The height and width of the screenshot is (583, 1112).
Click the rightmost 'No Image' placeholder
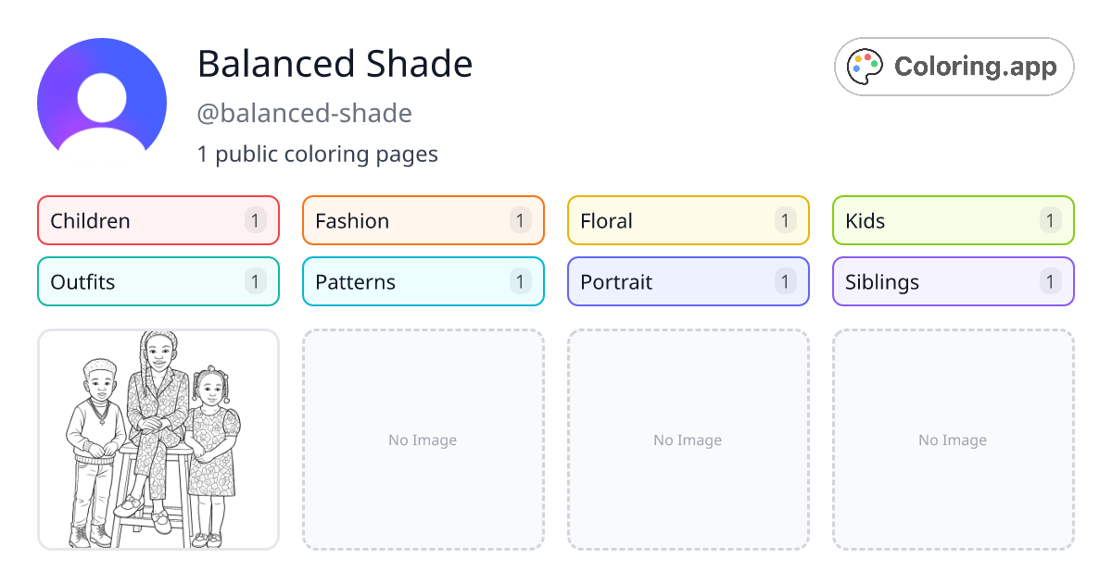(953, 440)
